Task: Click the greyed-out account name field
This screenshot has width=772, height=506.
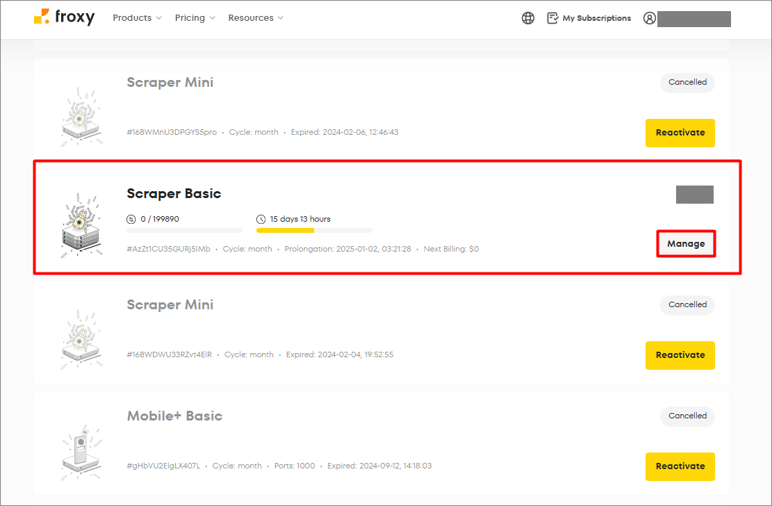Action: [693, 19]
